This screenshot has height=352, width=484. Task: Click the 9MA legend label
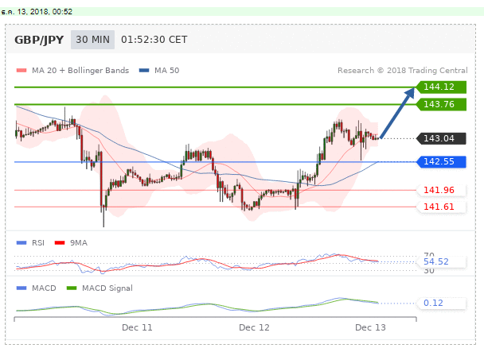tap(79, 243)
